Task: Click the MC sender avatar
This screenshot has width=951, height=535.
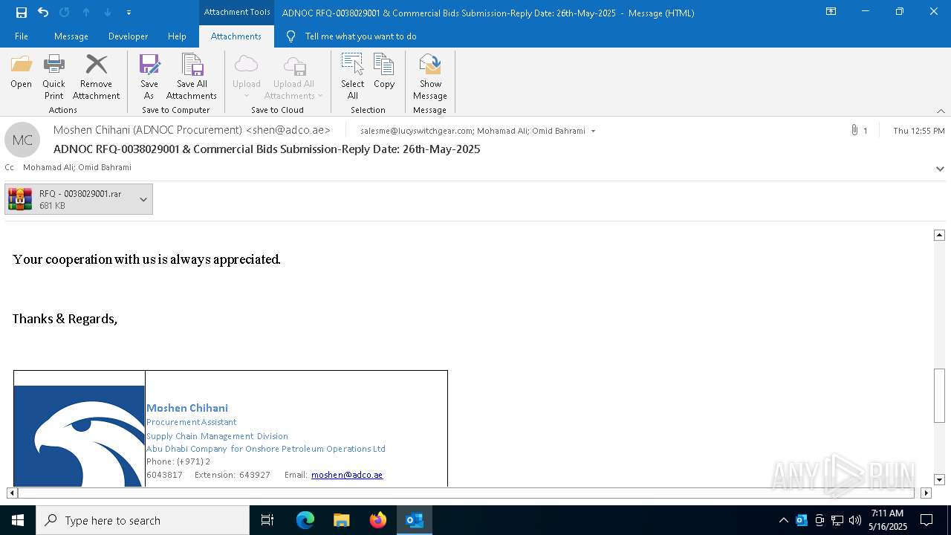Action: pyautogui.click(x=22, y=140)
